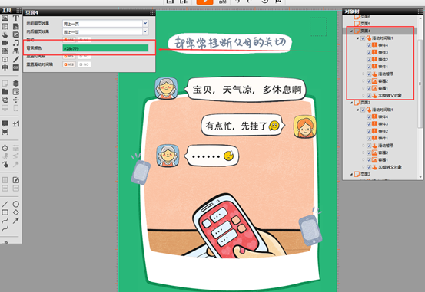Set the bottom property row to YES
425x292 pixels.
(x=69, y=64)
